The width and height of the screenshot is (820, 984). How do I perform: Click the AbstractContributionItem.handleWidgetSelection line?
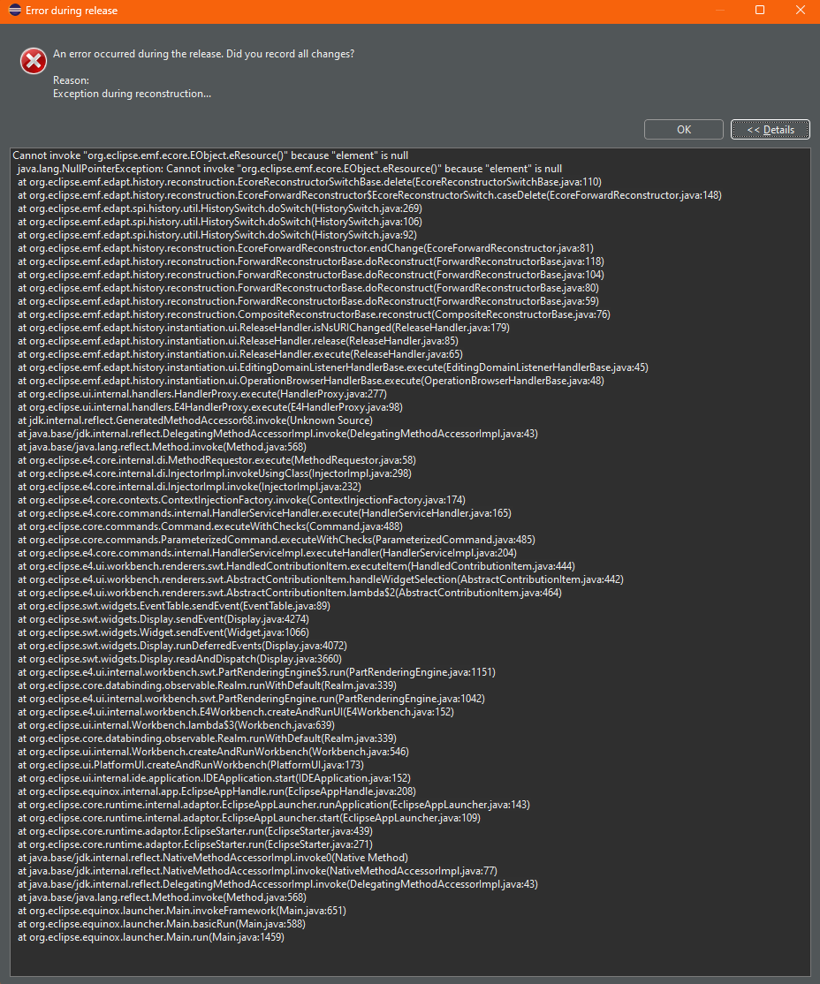(x=321, y=579)
